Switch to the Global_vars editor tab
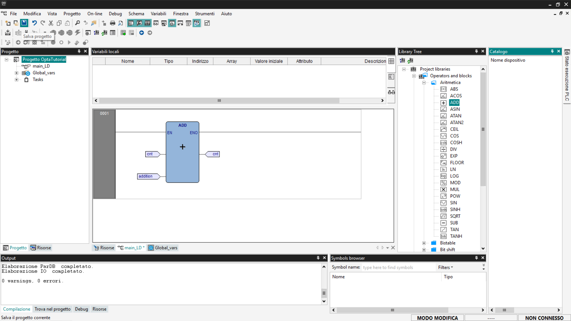 pyautogui.click(x=163, y=248)
